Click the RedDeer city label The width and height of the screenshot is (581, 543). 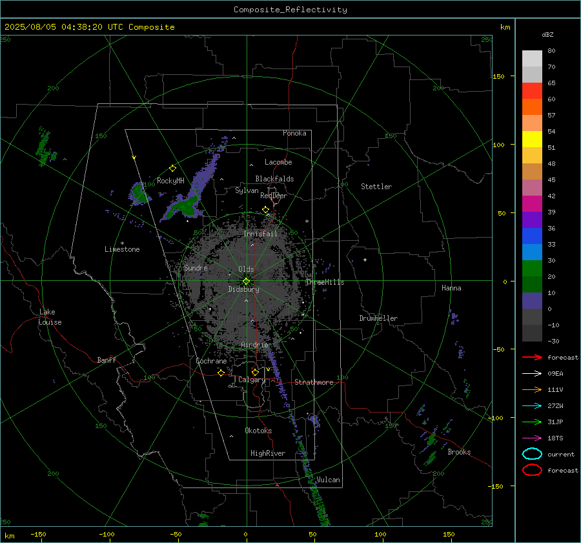tap(274, 196)
